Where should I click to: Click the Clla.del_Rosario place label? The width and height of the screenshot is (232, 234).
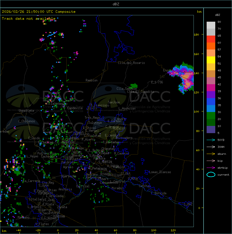(x=131, y=63)
